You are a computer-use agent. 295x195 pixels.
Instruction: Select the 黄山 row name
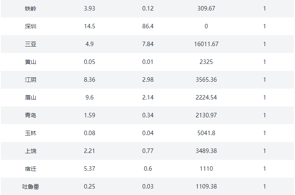point(30,62)
